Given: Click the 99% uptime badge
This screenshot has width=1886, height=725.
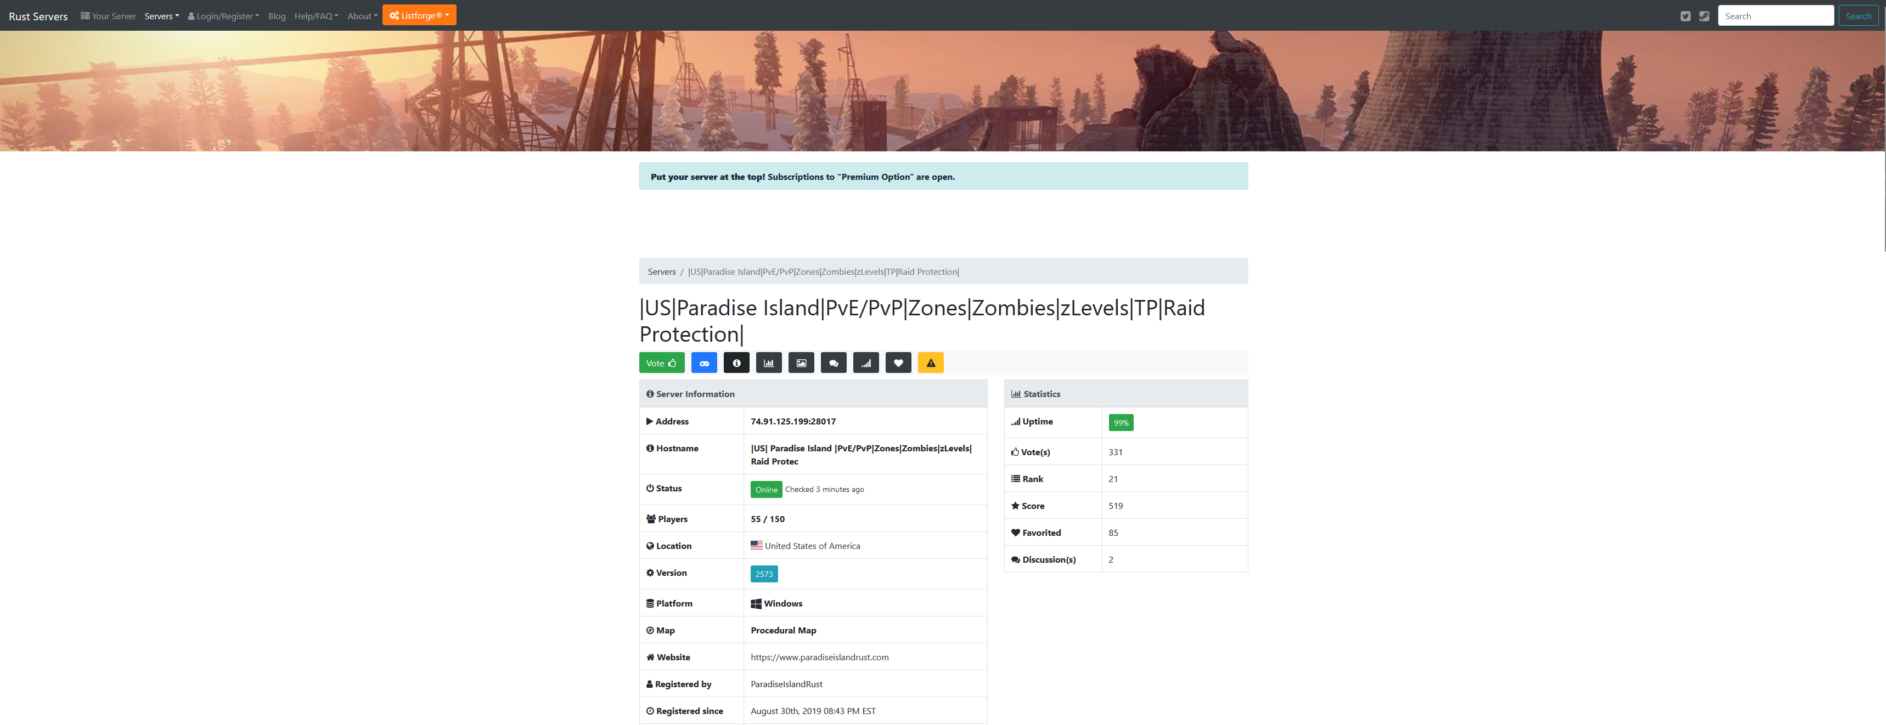Looking at the screenshot, I should click(x=1121, y=423).
